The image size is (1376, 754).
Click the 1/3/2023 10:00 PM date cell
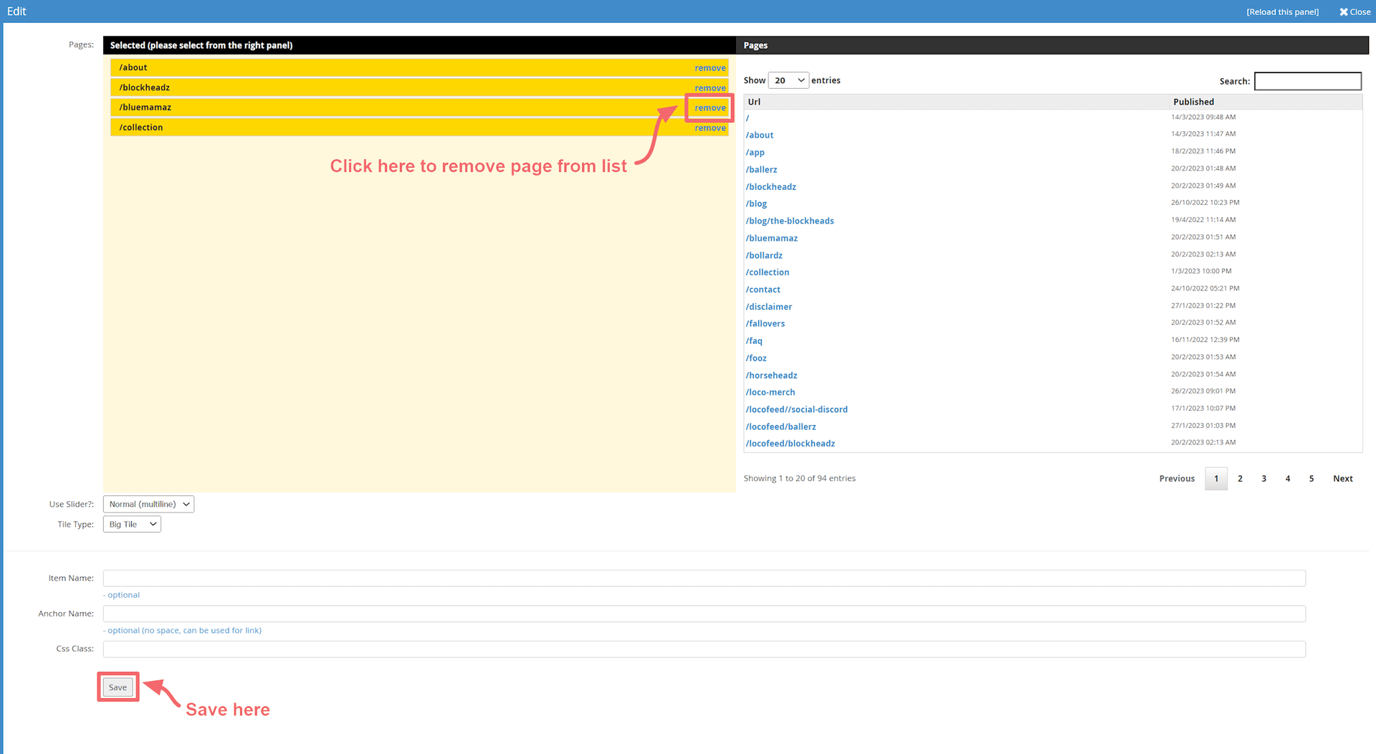point(1201,271)
